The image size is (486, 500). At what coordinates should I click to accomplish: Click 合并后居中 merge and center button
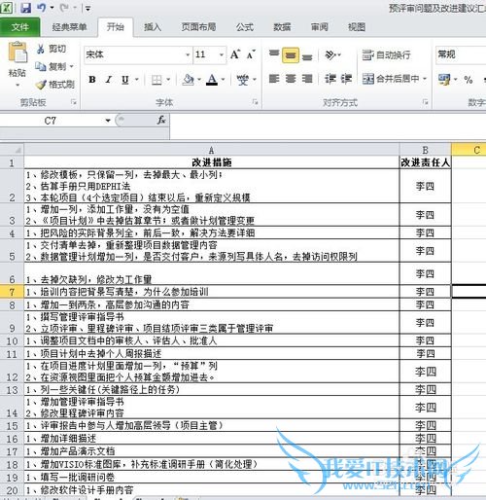(x=391, y=79)
